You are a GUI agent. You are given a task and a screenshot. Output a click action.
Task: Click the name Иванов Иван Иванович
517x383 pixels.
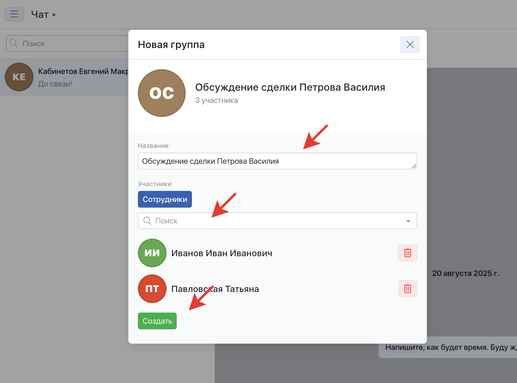[x=221, y=253]
